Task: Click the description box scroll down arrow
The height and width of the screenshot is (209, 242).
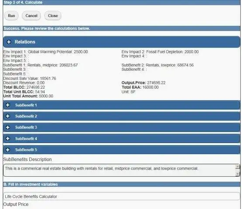Action: (238, 174)
